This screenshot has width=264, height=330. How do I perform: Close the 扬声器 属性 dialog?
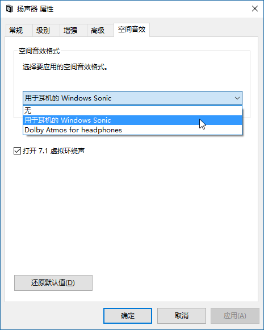255,9
